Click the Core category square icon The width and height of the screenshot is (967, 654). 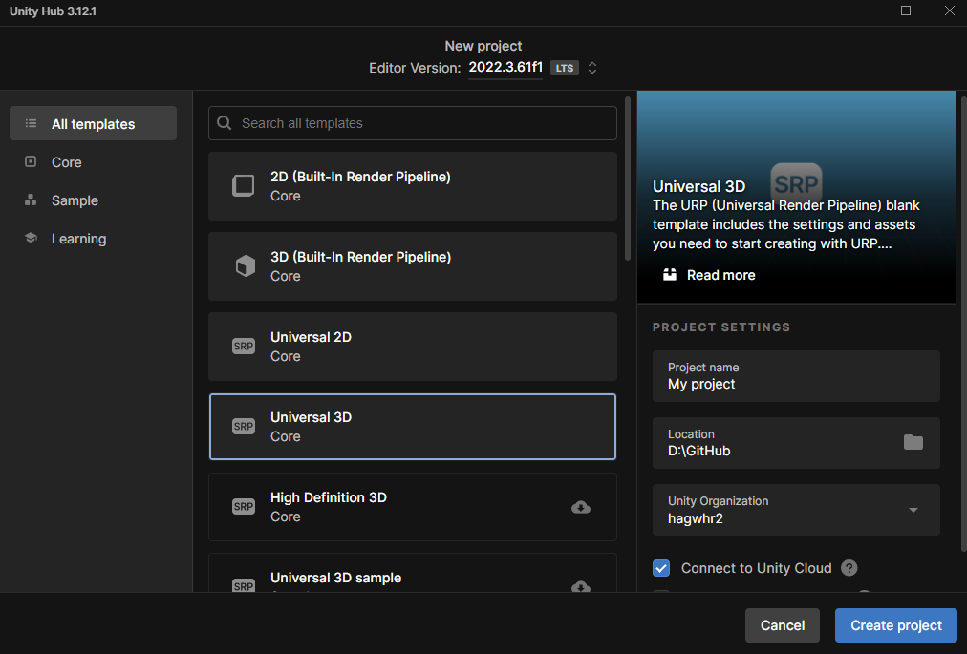coord(31,161)
